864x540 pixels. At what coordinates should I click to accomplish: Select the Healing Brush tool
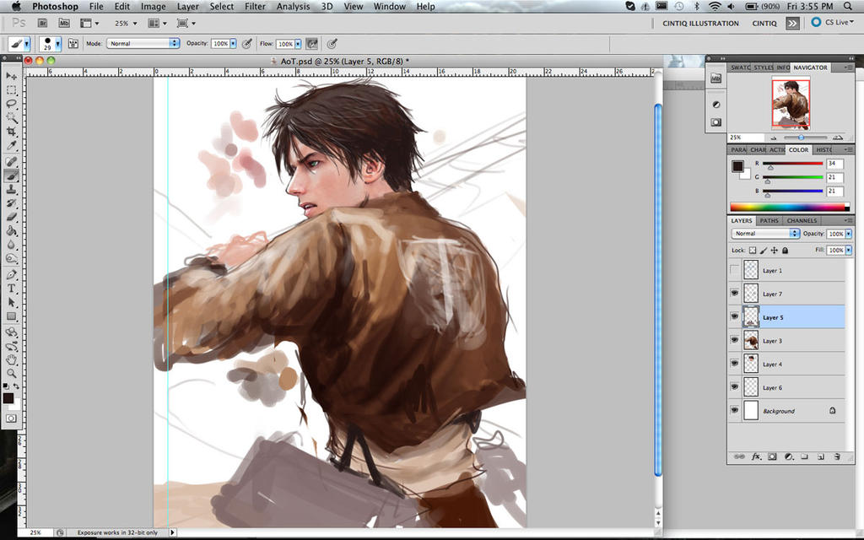point(11,161)
